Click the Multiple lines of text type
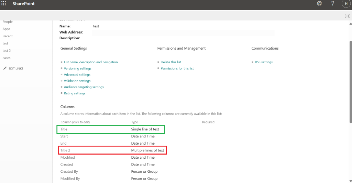The height and width of the screenshot is (185, 352). [147, 150]
